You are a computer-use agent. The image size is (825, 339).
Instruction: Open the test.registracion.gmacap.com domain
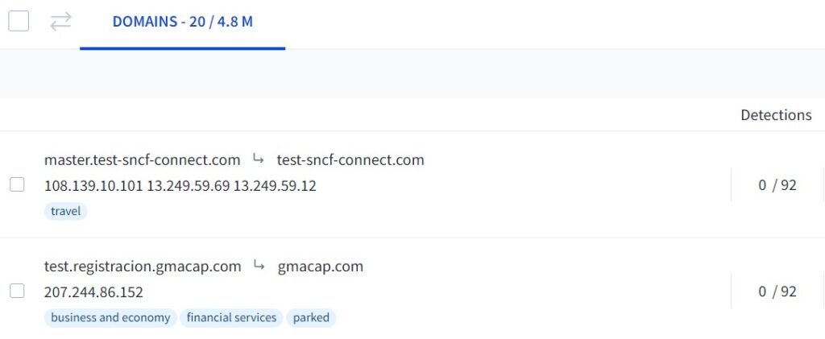[143, 266]
